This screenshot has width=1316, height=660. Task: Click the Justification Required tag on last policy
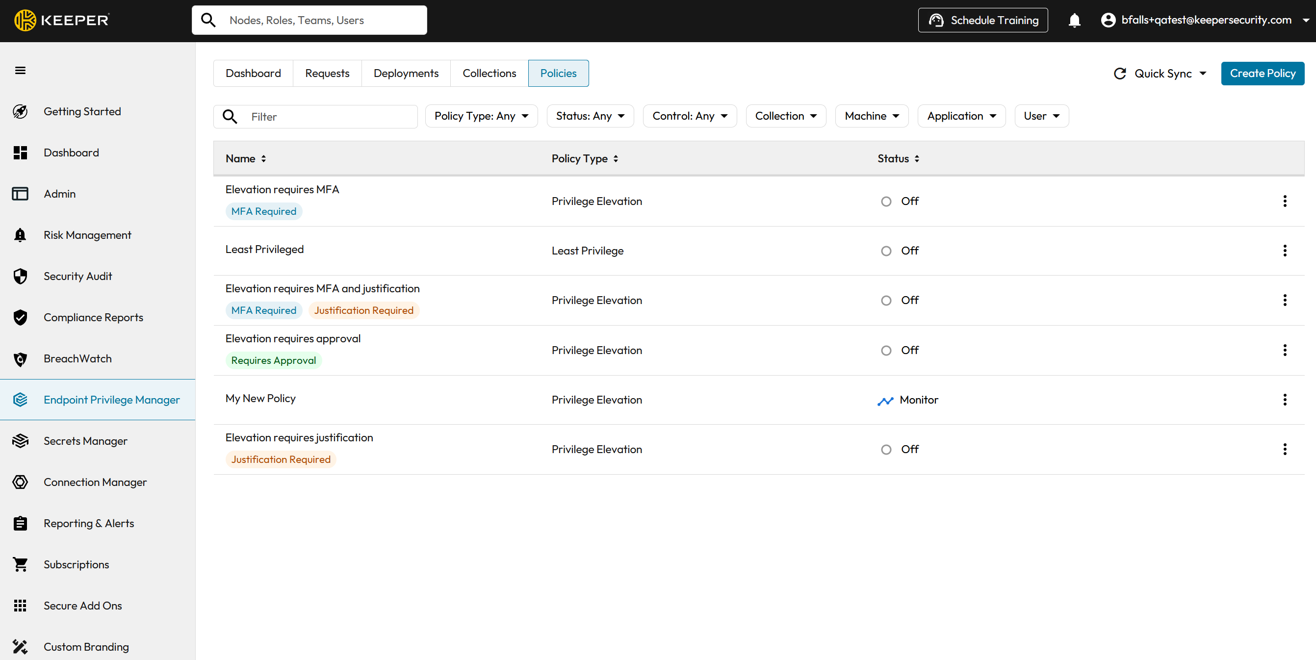(281, 459)
